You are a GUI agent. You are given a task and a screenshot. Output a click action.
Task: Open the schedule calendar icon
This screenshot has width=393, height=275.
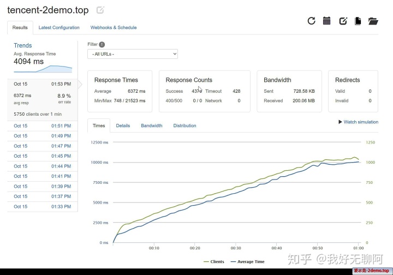[326, 21]
